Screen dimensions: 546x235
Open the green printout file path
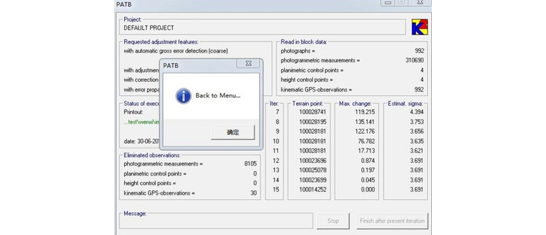pyautogui.click(x=141, y=122)
